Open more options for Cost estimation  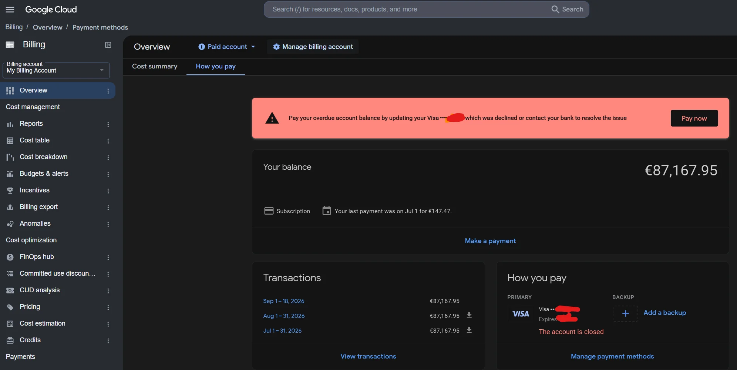click(108, 324)
